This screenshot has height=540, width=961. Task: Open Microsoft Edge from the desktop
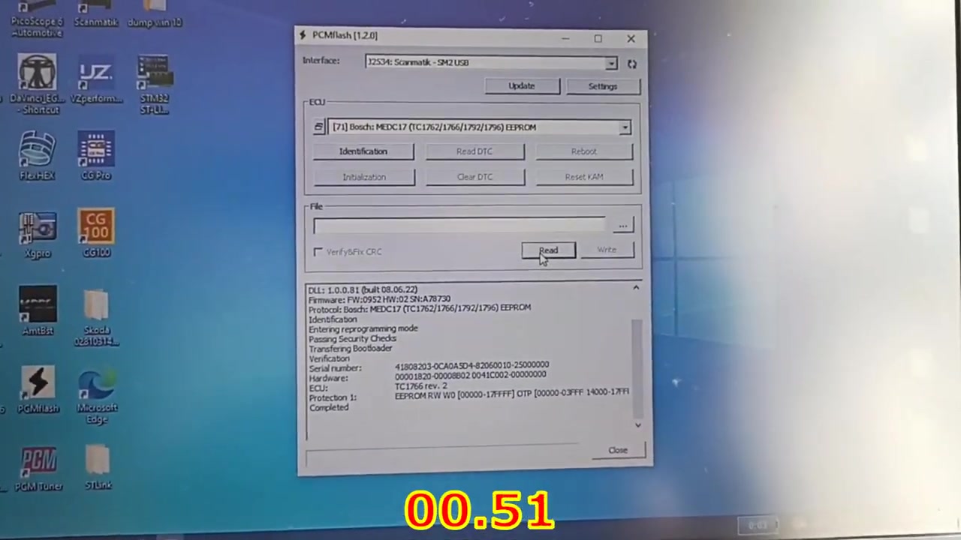coord(97,394)
